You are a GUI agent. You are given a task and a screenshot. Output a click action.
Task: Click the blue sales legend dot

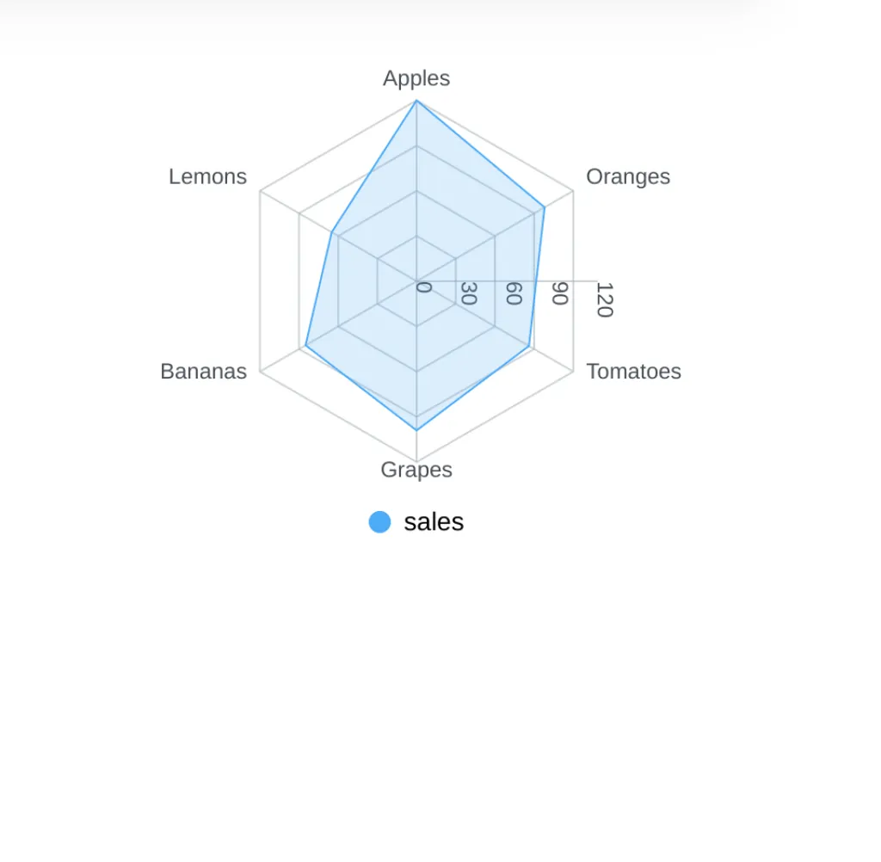pos(379,522)
